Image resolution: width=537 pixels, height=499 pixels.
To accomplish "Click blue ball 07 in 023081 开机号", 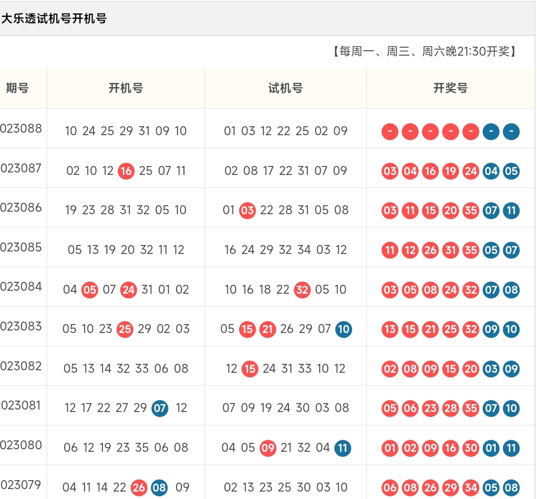I will coord(160,409).
